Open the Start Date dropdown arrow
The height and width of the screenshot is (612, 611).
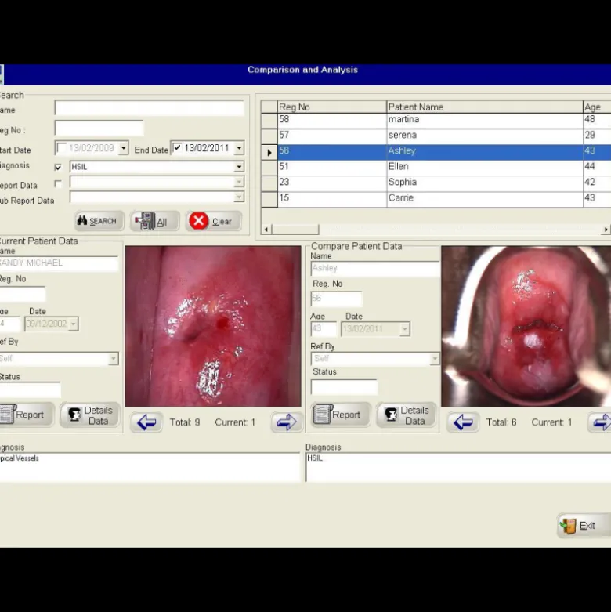coord(123,148)
